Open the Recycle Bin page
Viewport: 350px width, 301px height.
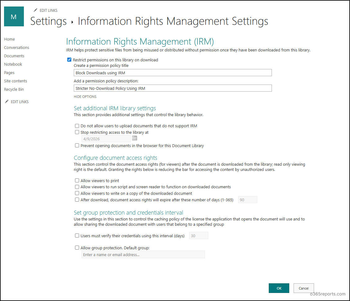[14, 89]
